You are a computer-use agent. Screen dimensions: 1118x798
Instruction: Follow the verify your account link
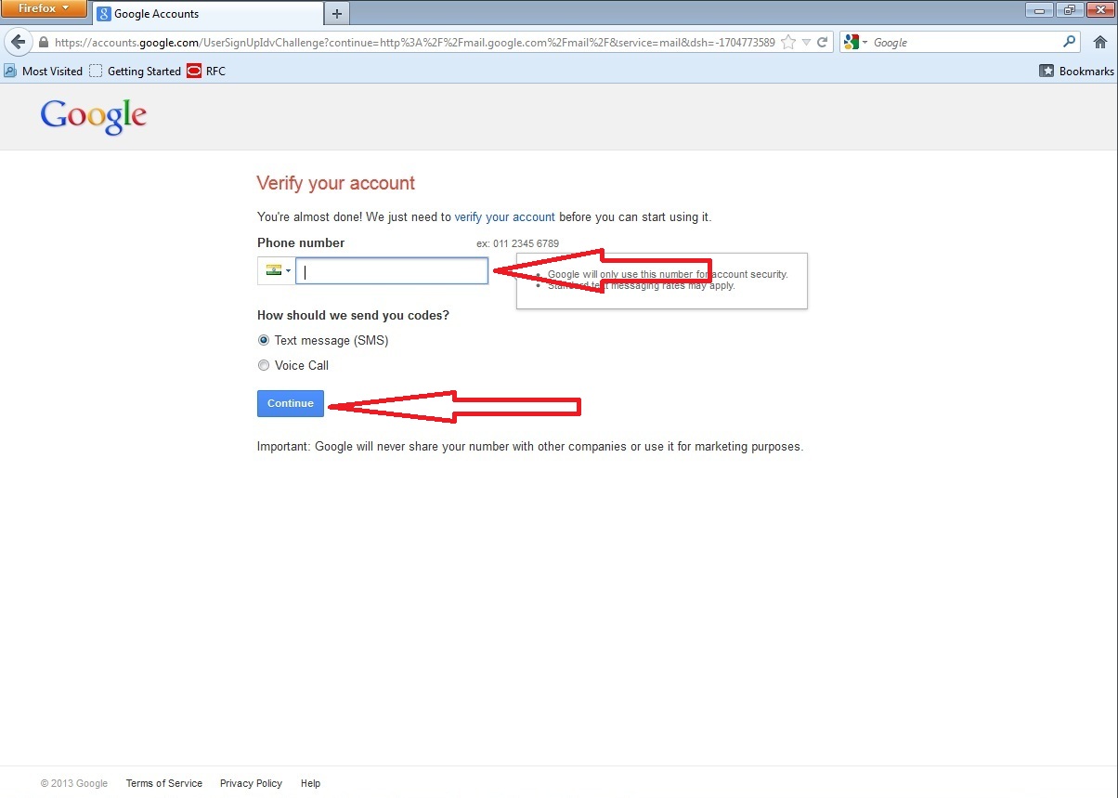(504, 216)
